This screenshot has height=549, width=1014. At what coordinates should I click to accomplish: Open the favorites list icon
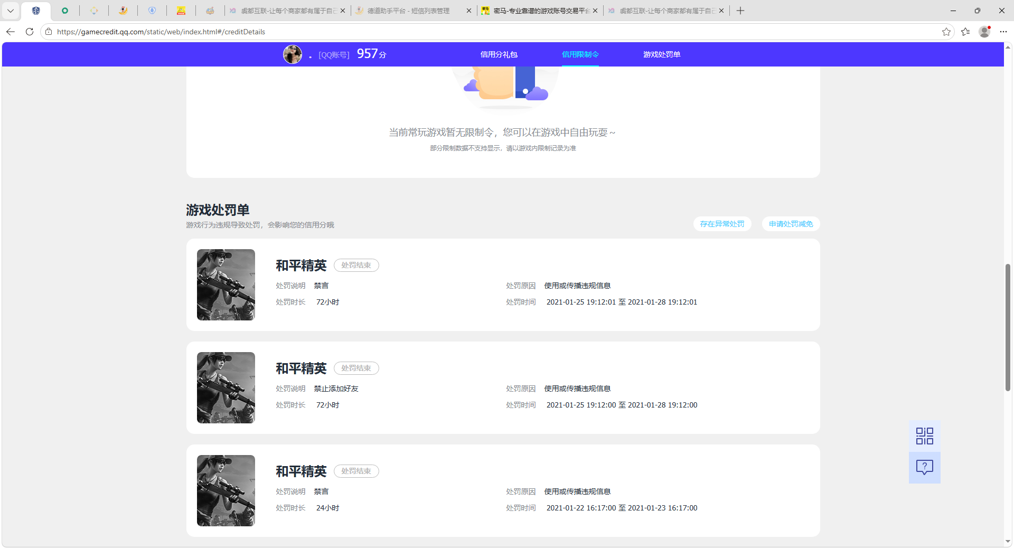click(965, 32)
